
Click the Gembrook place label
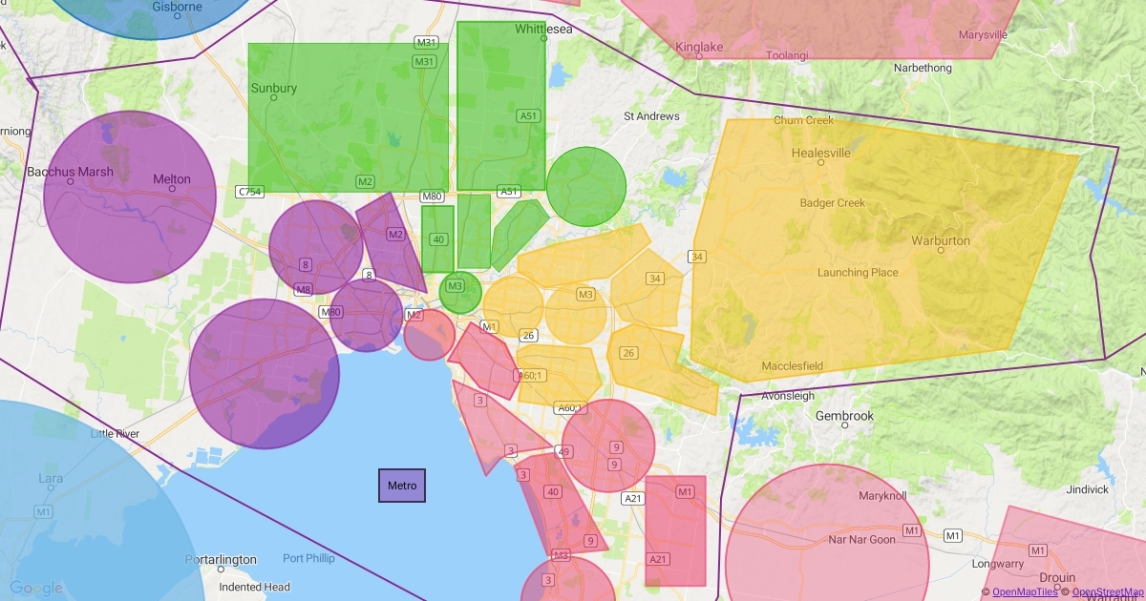click(x=845, y=416)
